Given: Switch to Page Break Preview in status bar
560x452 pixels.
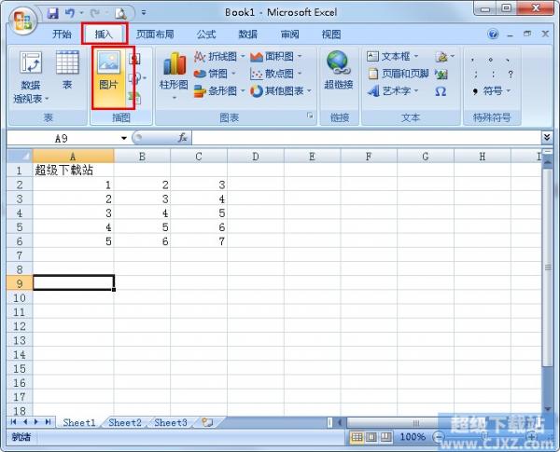Looking at the screenshot, I should pos(385,437).
